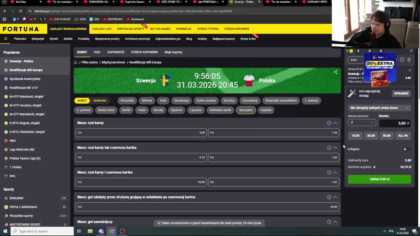Open info for rzut karny lub czerwona kartka
Image resolution: width=420 pixels, height=236 pixels.
click(329, 148)
